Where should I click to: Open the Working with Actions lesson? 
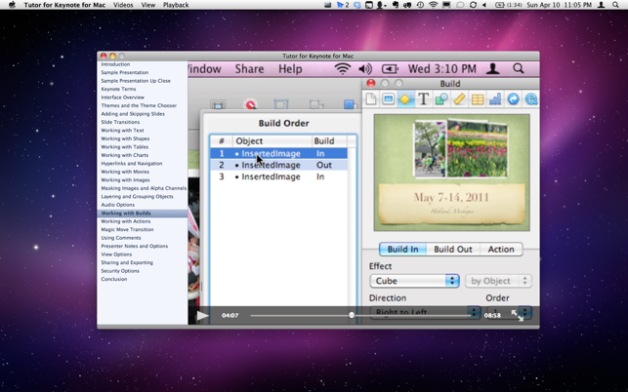126,220
